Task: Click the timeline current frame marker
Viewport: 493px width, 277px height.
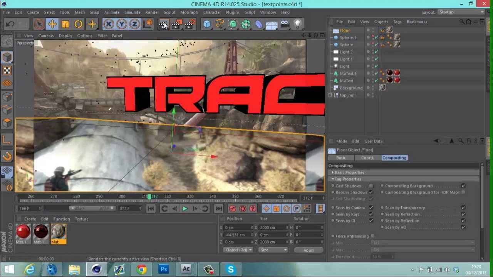Action: click(149, 197)
